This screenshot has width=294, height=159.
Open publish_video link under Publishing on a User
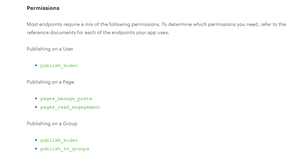pos(59,66)
